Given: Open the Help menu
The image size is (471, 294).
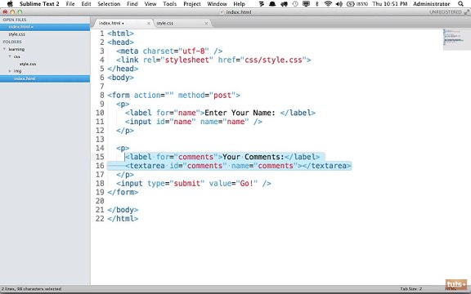Looking at the screenshot, I should pyautogui.click(x=239, y=4).
